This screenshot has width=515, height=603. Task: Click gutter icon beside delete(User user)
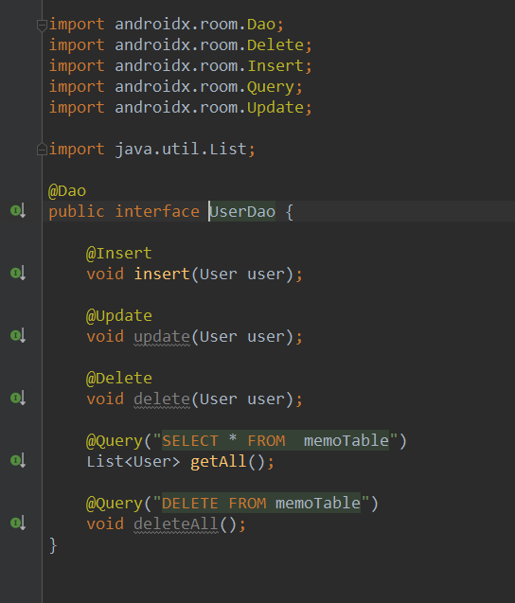(18, 398)
